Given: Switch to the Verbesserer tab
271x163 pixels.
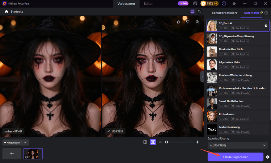Looking at the screenshot, I should (126, 4).
